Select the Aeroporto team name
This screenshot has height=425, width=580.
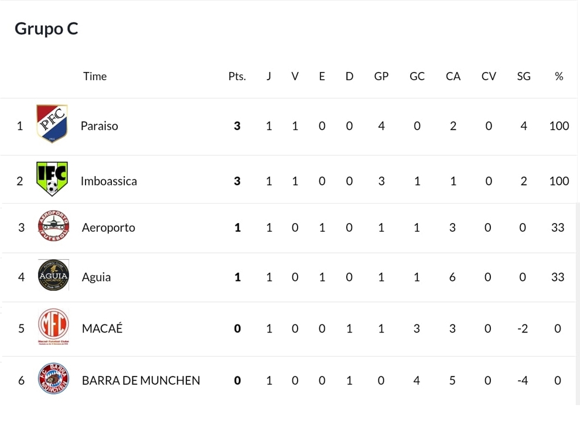(x=108, y=228)
